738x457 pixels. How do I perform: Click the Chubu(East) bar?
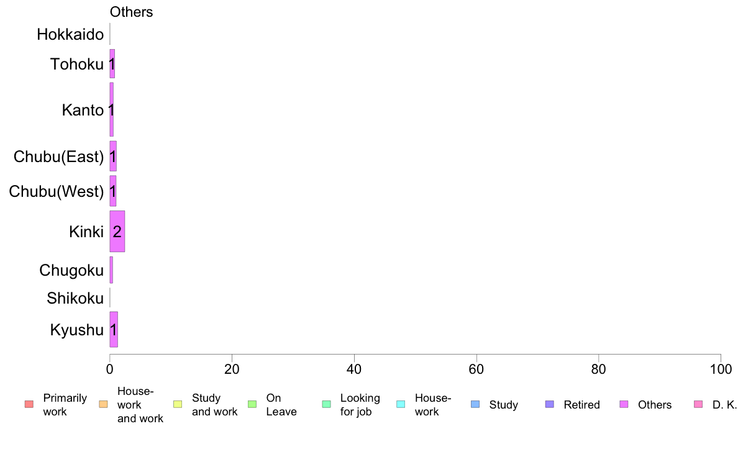(113, 156)
